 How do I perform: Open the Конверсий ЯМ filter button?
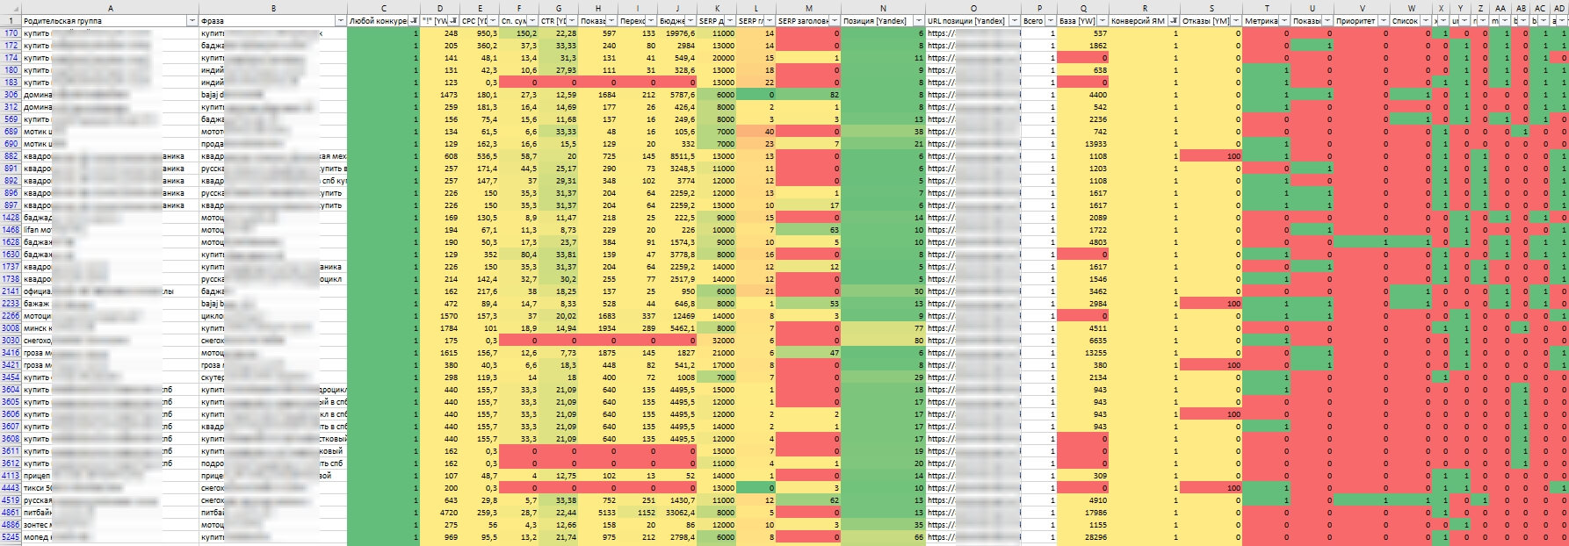click(1175, 21)
